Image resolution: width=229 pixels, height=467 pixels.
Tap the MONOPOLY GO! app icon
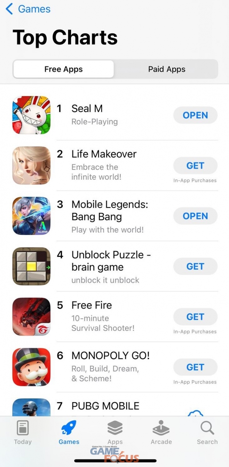pos(32,367)
